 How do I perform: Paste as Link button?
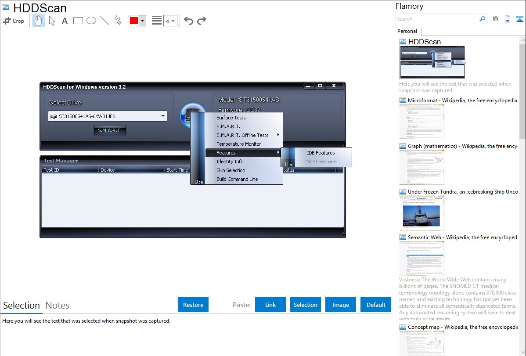(x=270, y=305)
